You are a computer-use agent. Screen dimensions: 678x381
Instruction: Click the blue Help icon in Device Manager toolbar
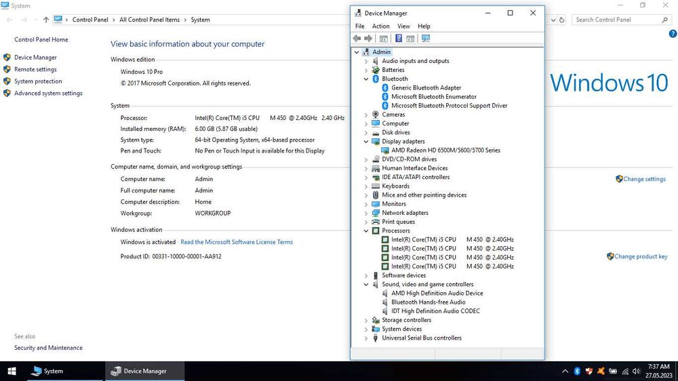click(x=399, y=39)
